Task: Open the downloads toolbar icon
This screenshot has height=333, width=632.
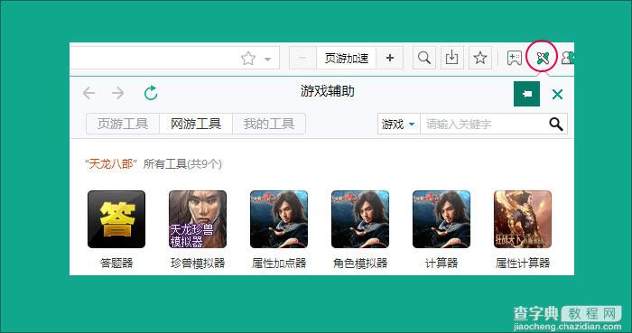Action: point(451,58)
